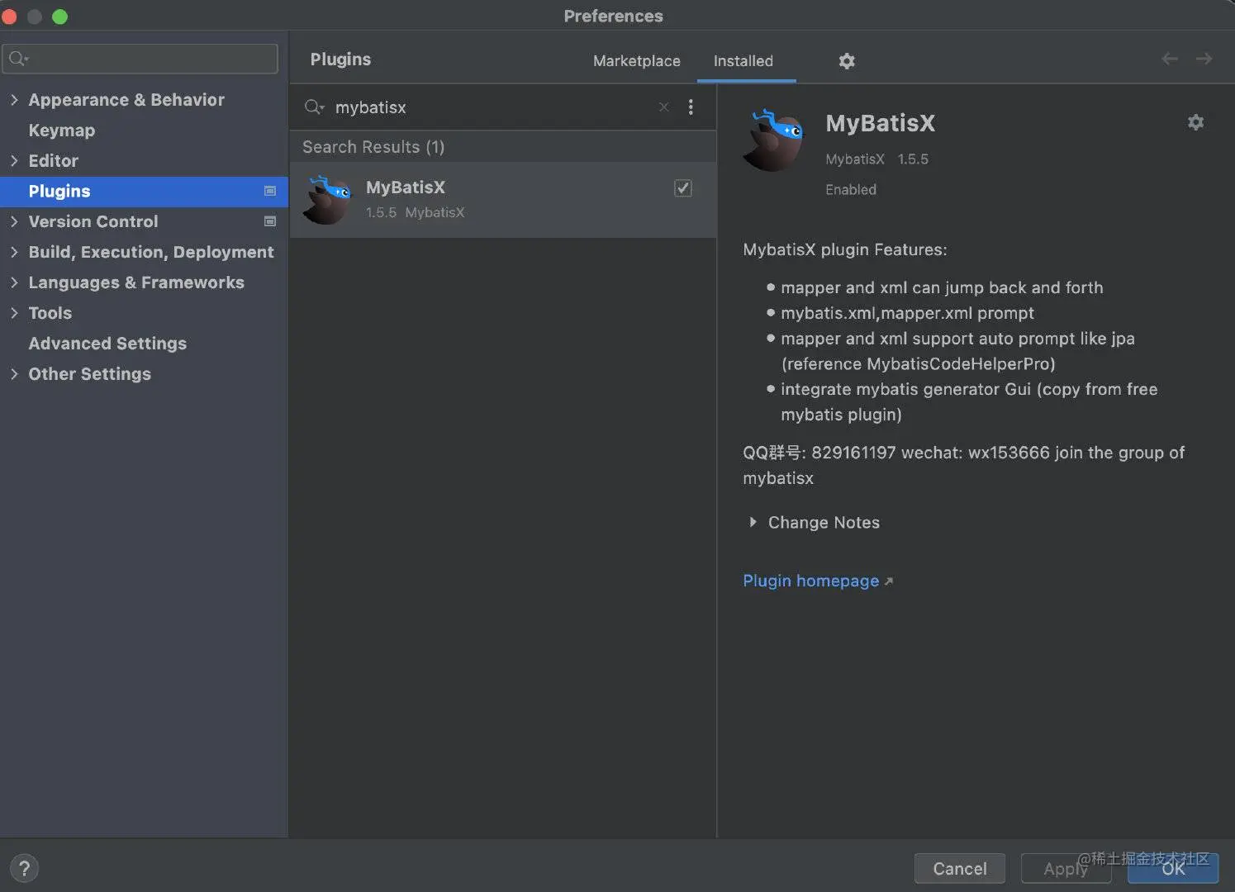Clear the mybatisx plugin search text
1235x892 pixels.
click(x=663, y=107)
